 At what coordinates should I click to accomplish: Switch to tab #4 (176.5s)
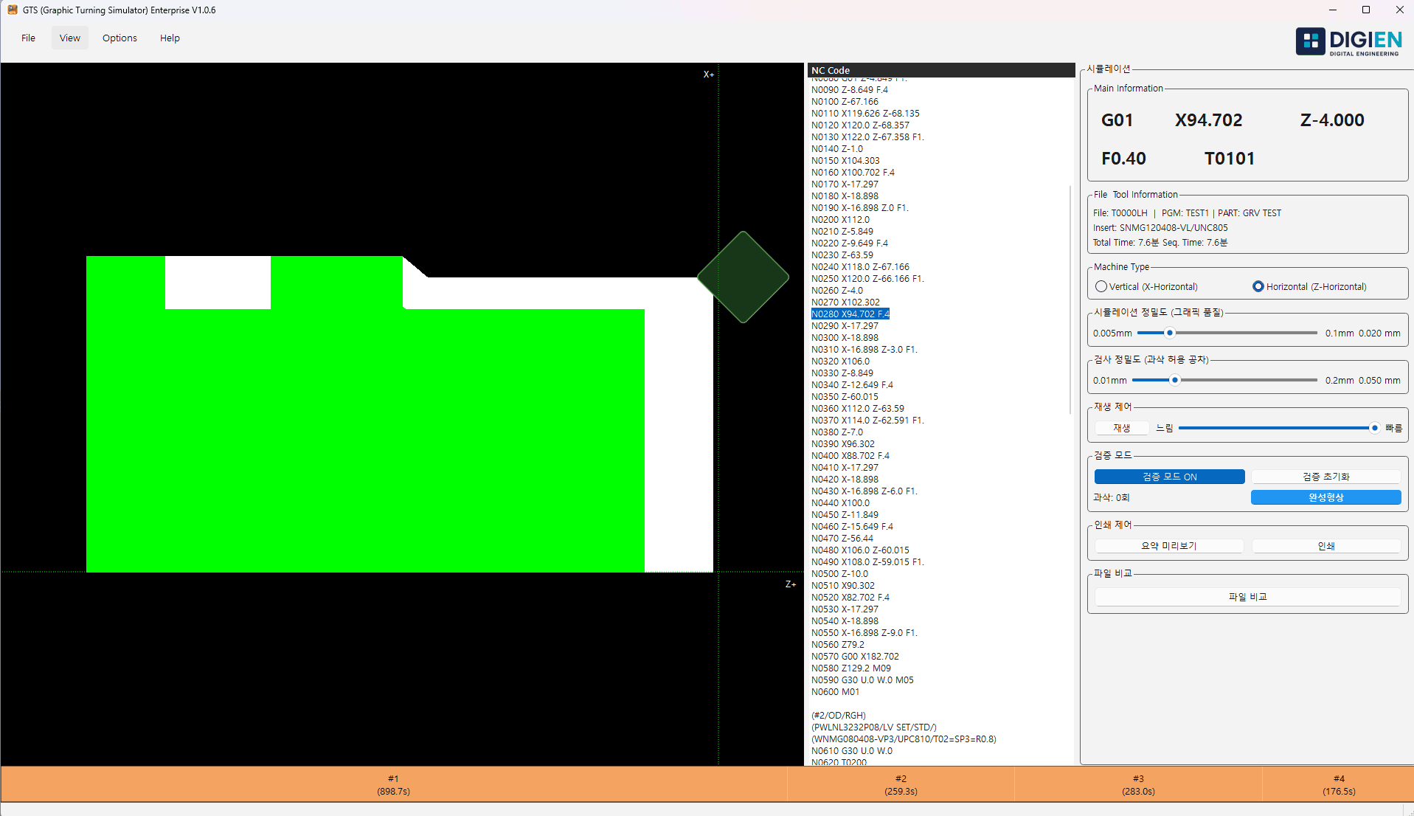1338,784
